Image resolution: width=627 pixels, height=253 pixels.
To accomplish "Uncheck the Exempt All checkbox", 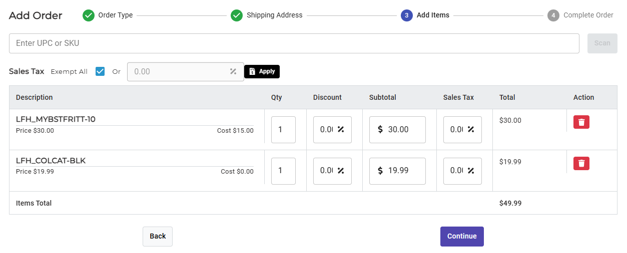I will 100,71.
